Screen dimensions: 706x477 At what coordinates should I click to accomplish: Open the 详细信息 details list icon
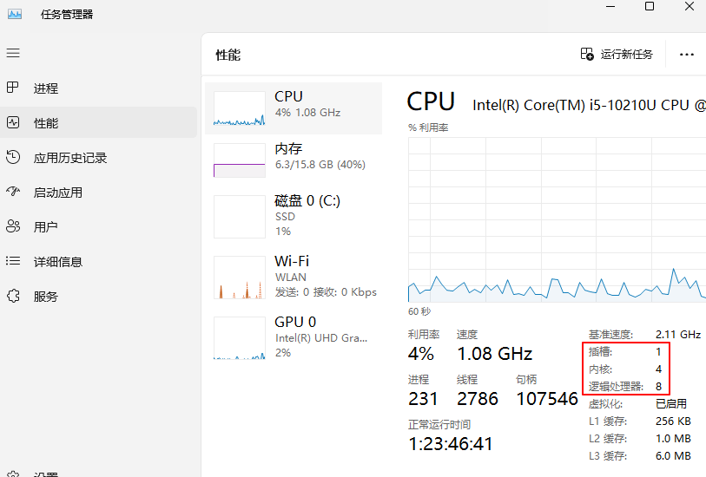click(x=13, y=261)
